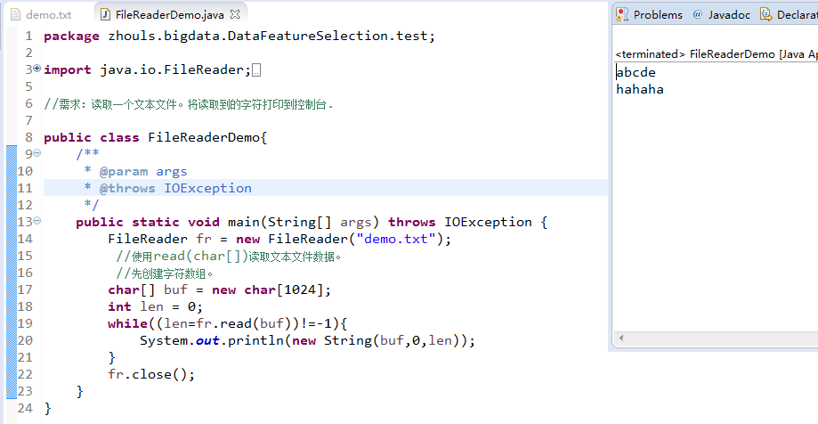Click 'System.out.println' on line 20
The height and width of the screenshot is (424, 818).
213,340
